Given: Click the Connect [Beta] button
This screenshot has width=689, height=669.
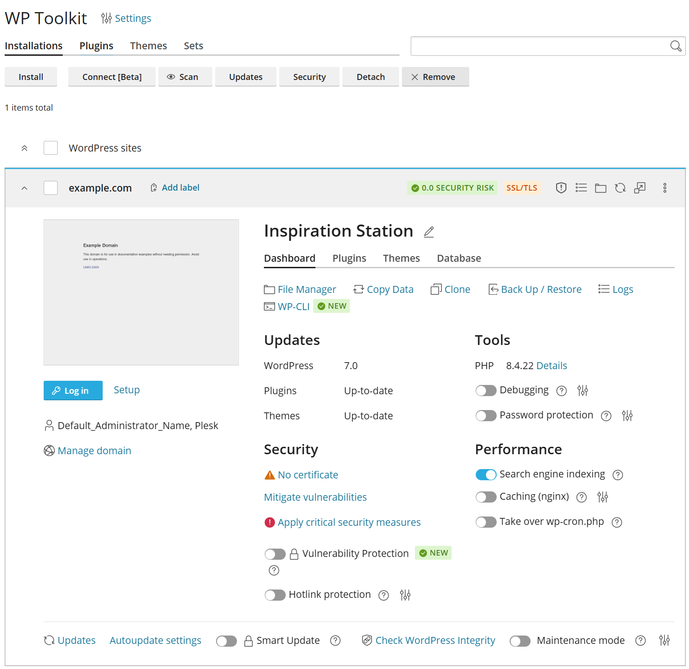Looking at the screenshot, I should (112, 77).
